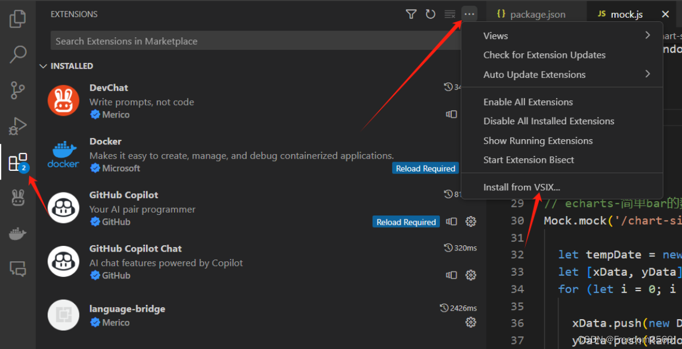Choose Check for Extension Updates
The height and width of the screenshot is (349, 682).
pos(562,55)
